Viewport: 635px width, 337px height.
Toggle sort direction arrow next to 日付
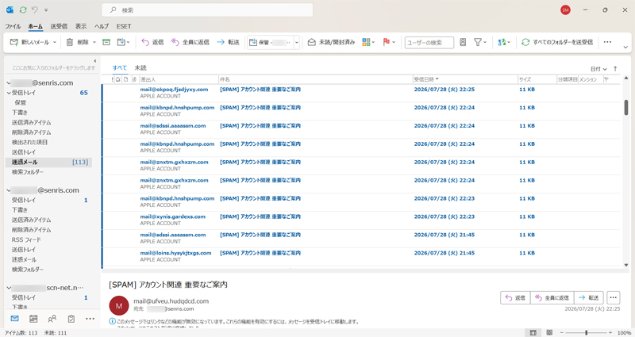615,69
